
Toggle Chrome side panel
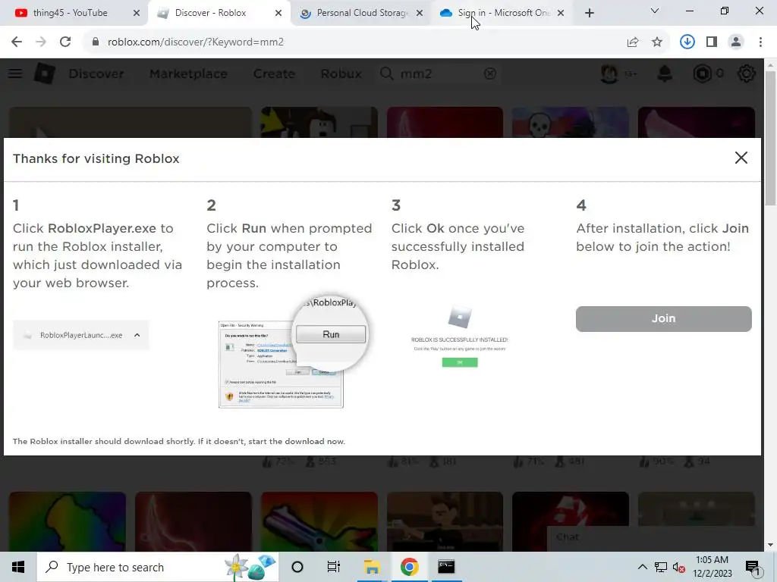click(712, 42)
